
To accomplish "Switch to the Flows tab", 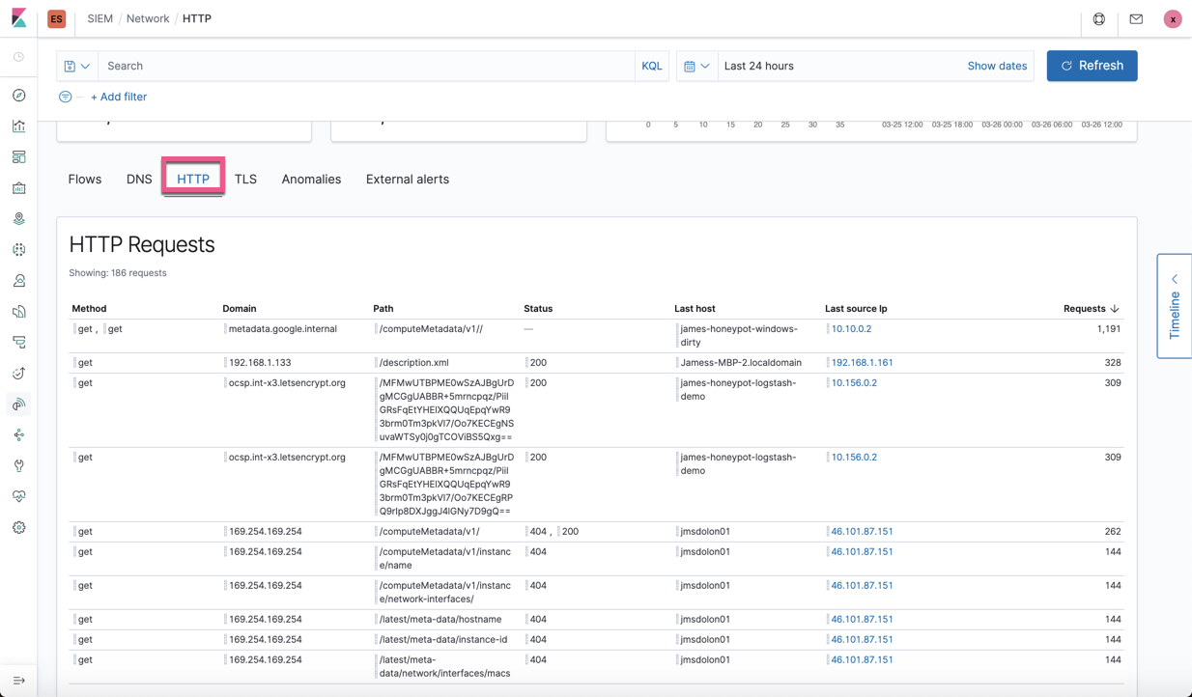I will pos(85,179).
